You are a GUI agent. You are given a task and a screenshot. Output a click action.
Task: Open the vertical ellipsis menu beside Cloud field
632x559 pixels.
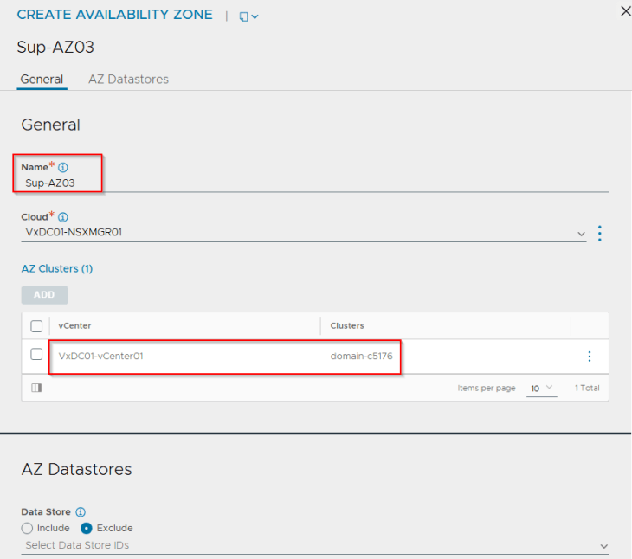600,234
